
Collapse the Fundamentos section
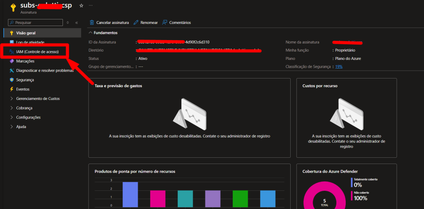91,33
